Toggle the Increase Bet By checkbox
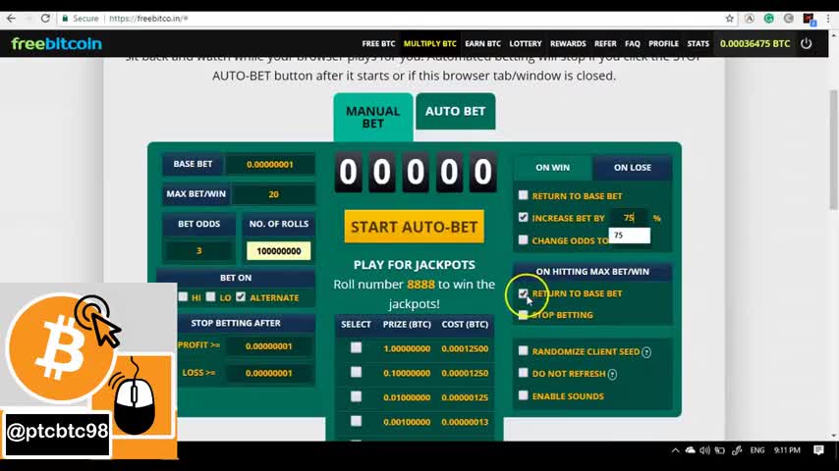This screenshot has height=471, width=839. 524,217
